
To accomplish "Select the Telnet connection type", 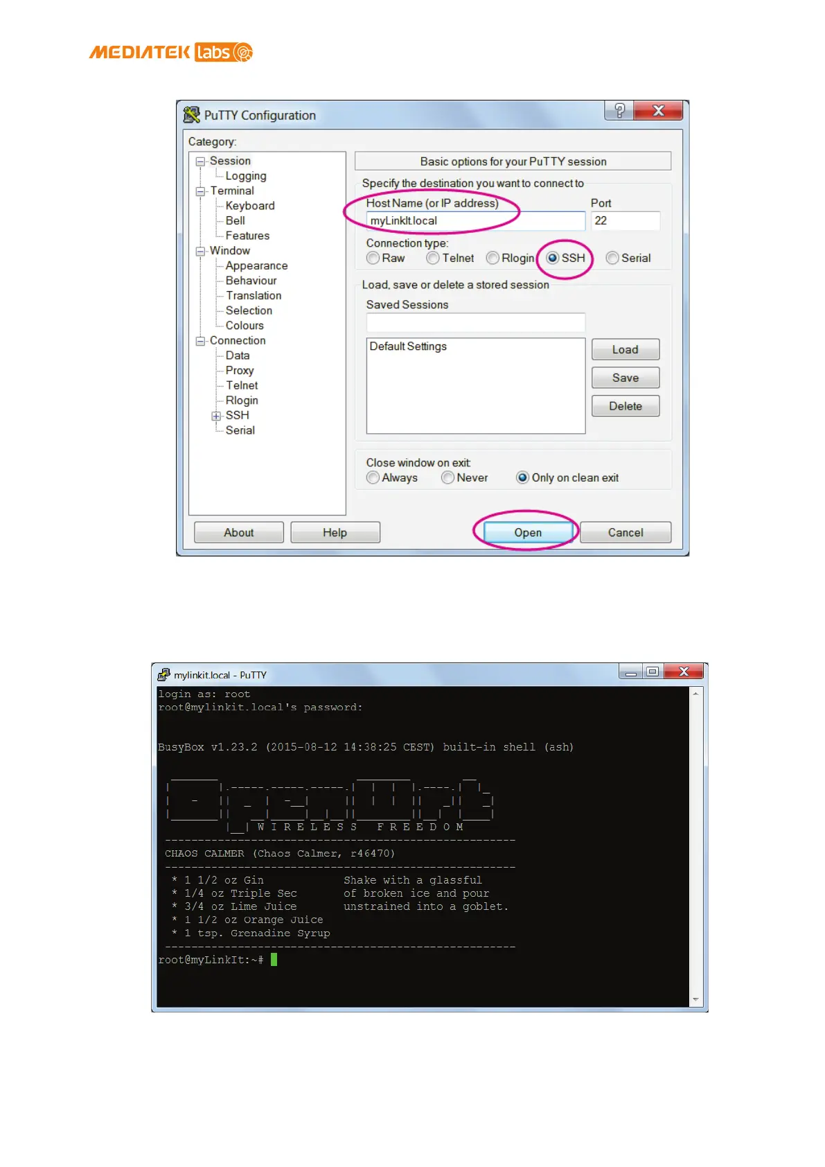I will [433, 258].
